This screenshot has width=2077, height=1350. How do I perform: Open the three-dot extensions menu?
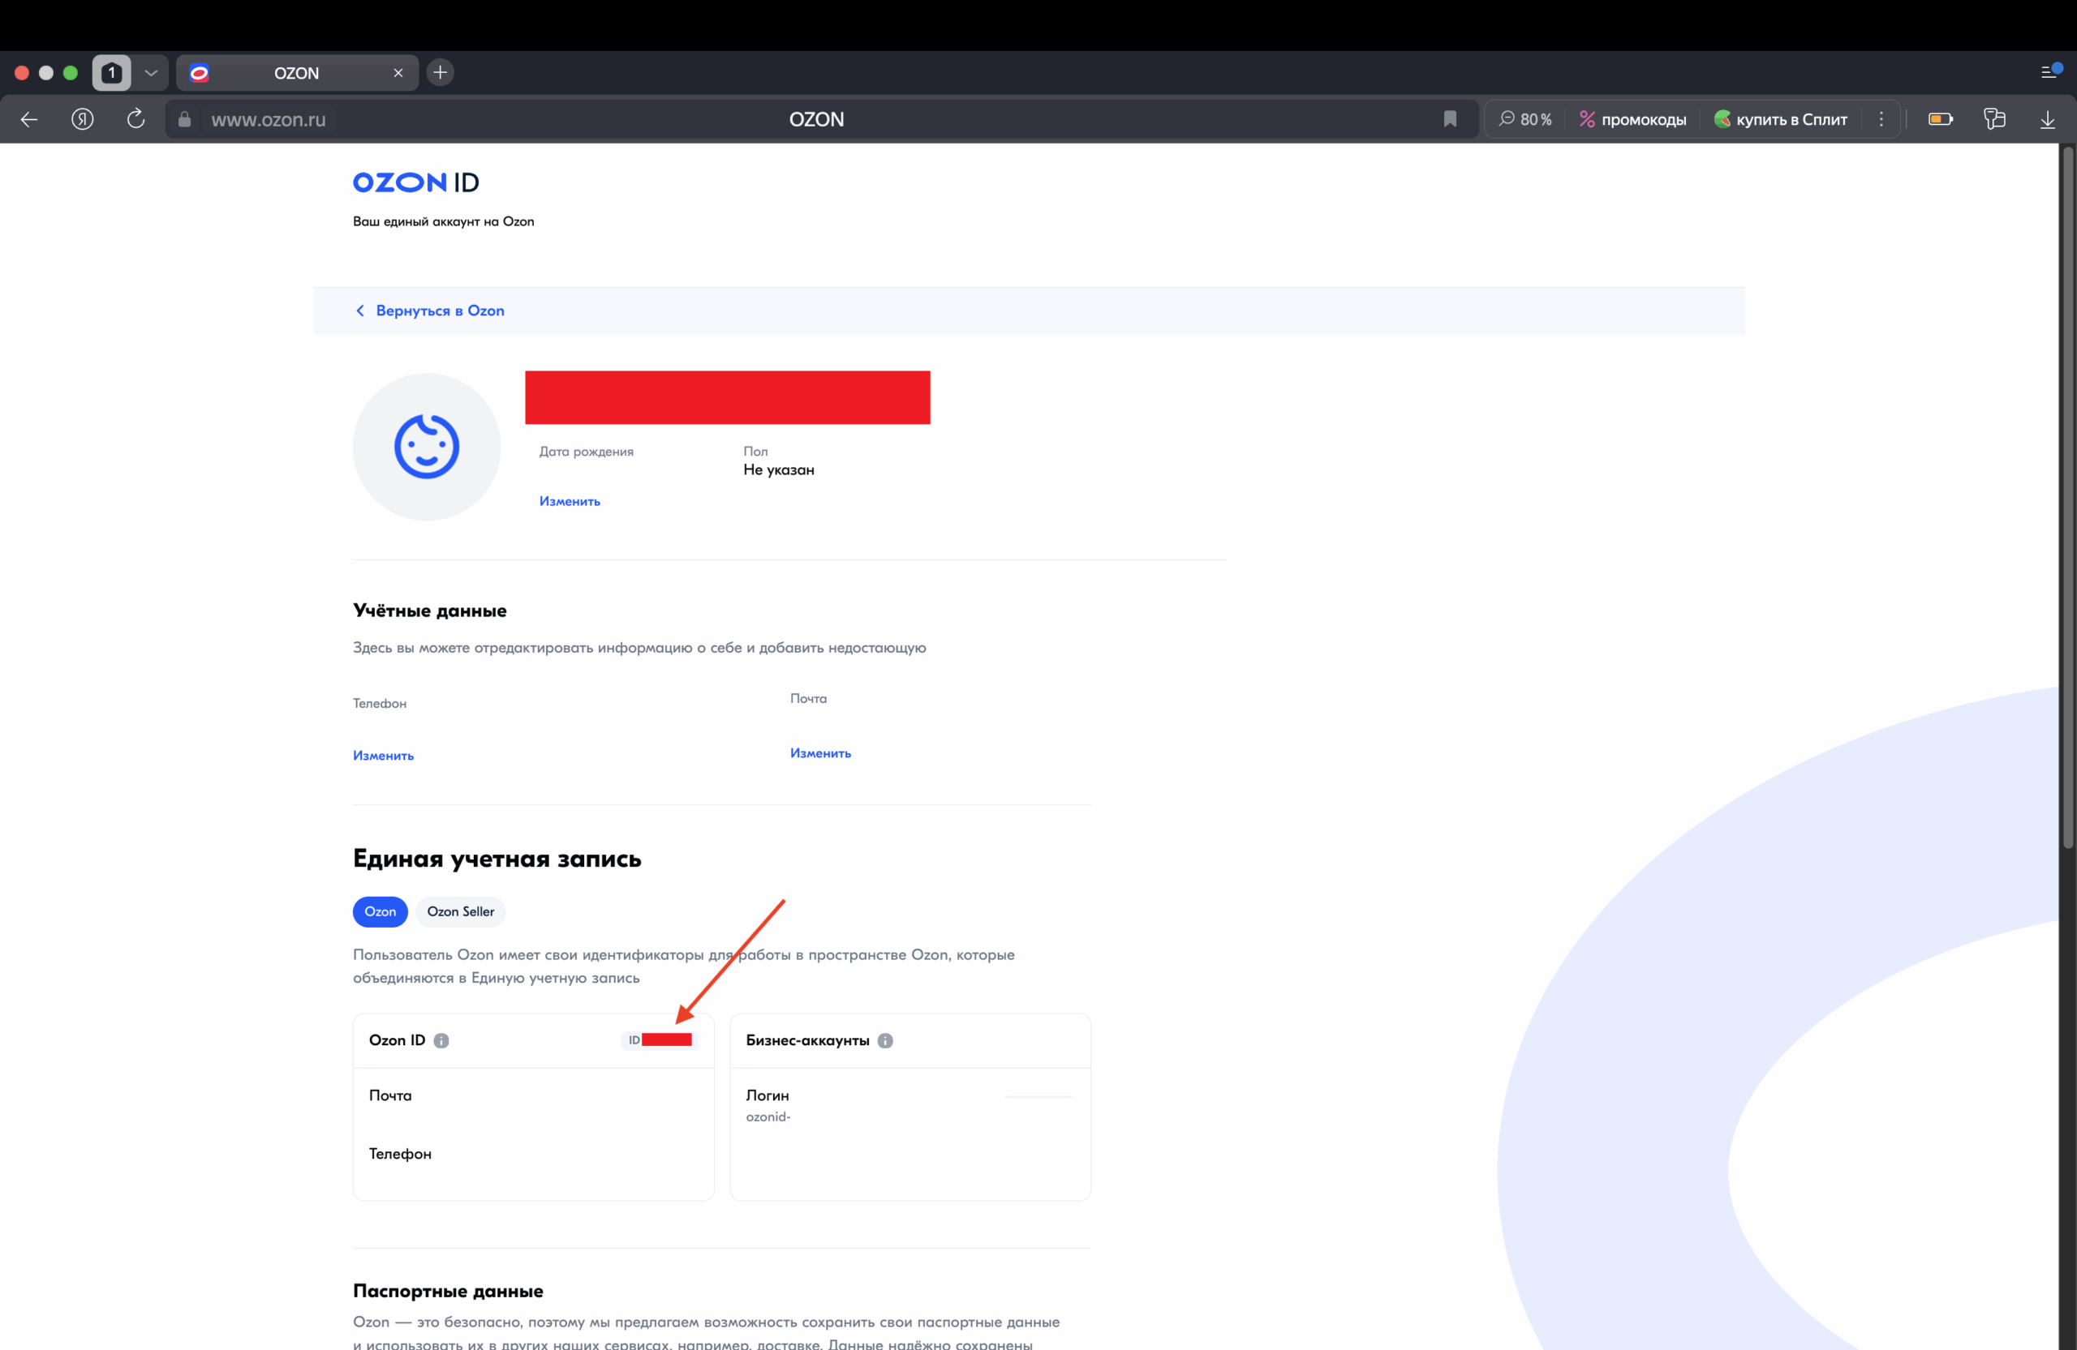(x=1881, y=119)
